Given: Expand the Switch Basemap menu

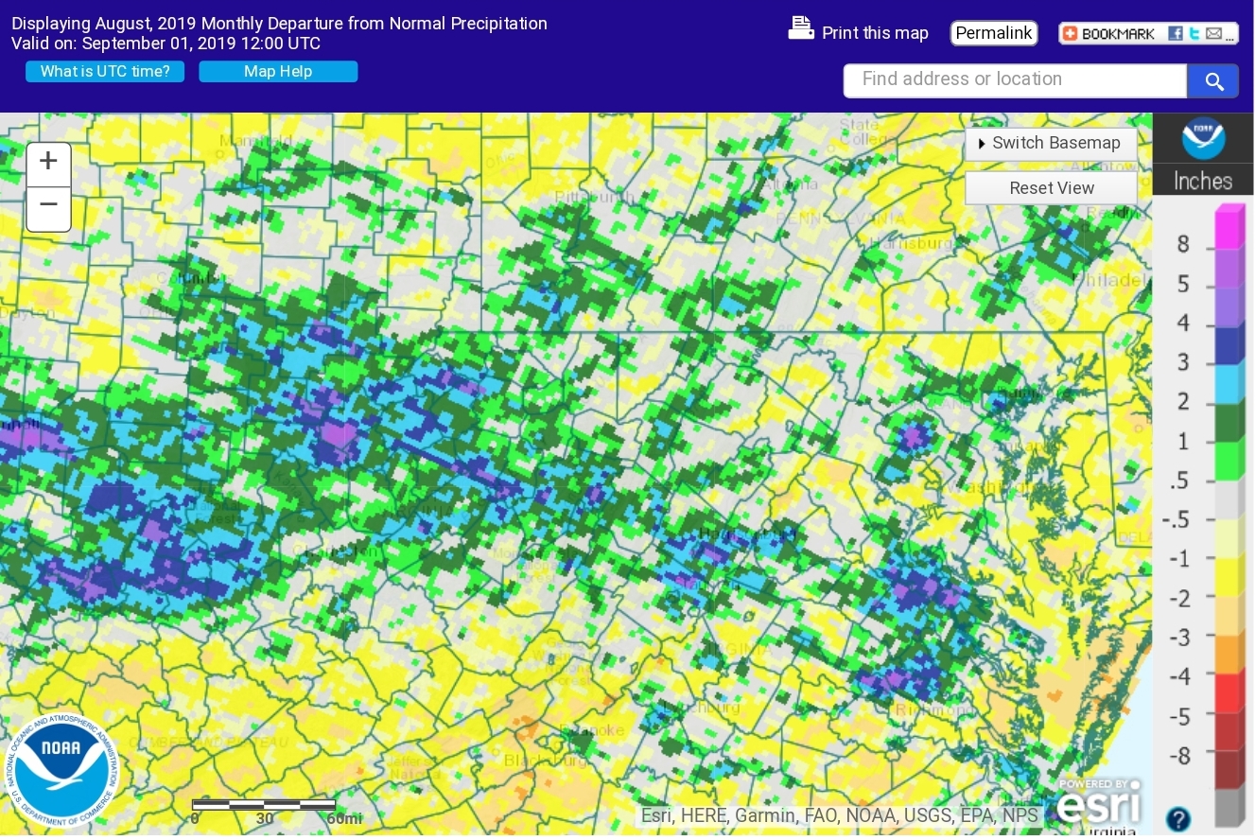Looking at the screenshot, I should (1051, 144).
